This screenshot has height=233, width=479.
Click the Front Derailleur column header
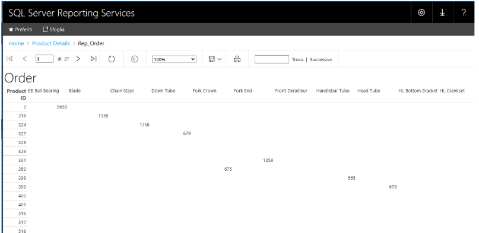(x=291, y=91)
